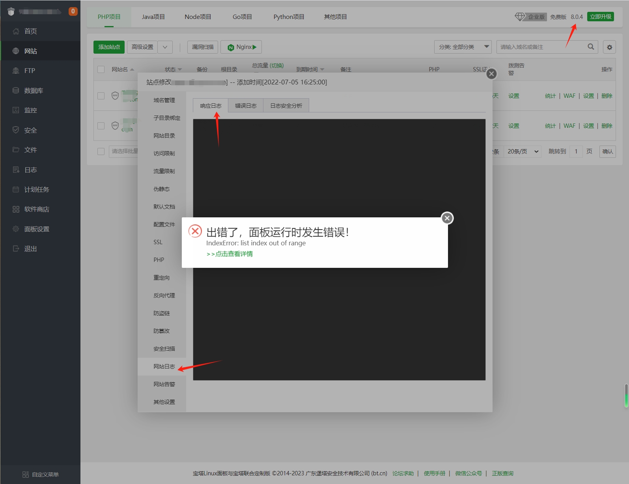
Task: Sort by 网站名 column arrow
Action: [132, 69]
